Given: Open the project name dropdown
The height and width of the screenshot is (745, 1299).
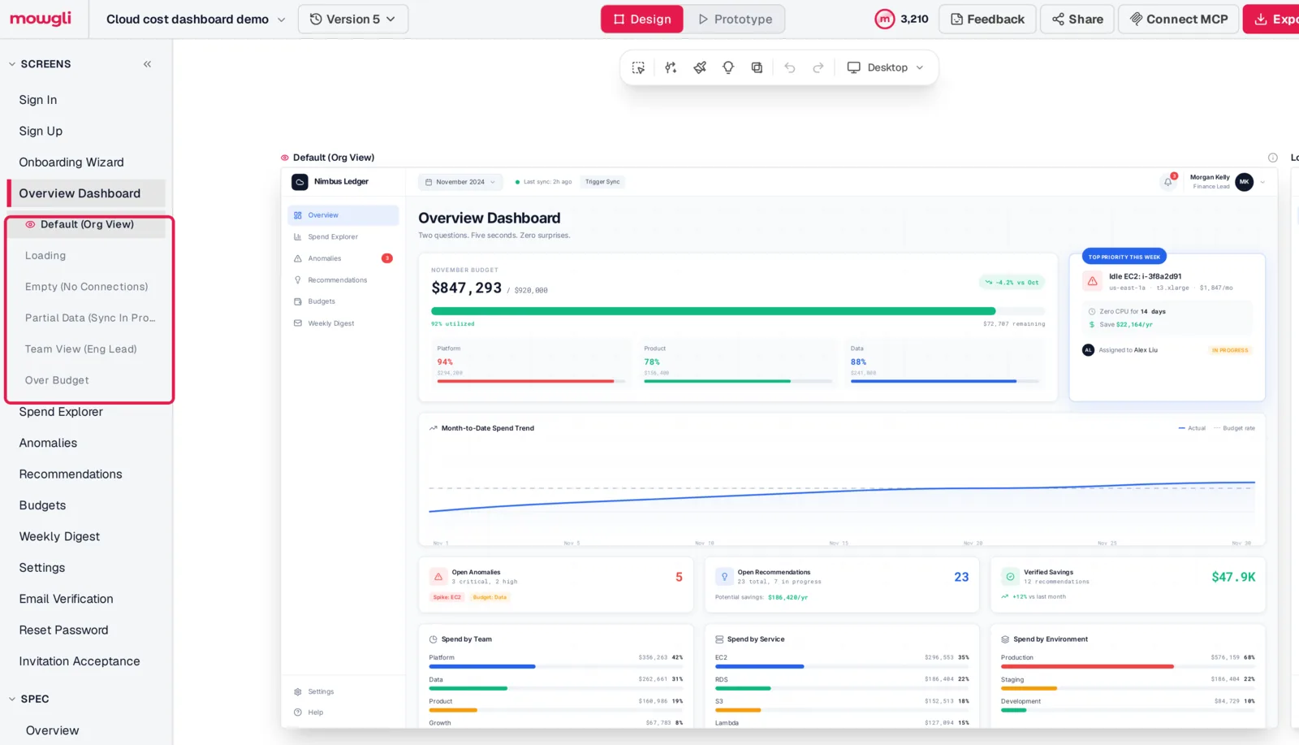Looking at the screenshot, I should tap(196, 19).
